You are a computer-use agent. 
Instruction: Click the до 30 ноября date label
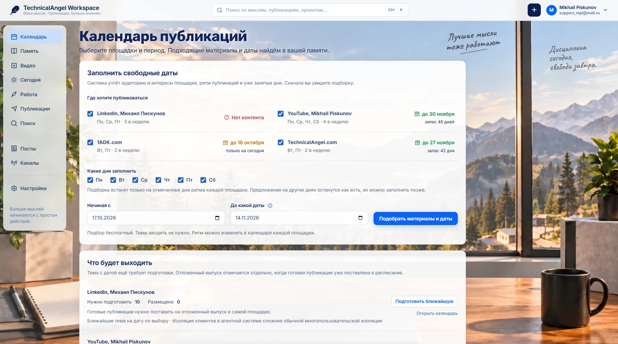tap(438, 114)
